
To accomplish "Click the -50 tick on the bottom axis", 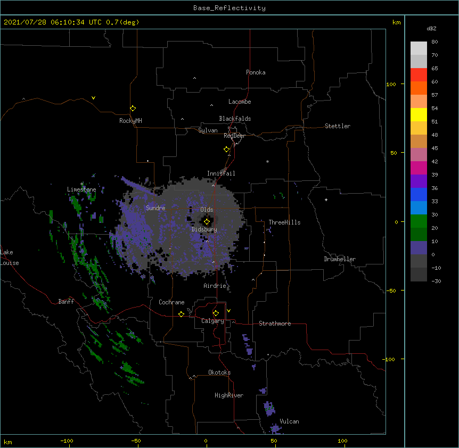I will pos(136,441).
